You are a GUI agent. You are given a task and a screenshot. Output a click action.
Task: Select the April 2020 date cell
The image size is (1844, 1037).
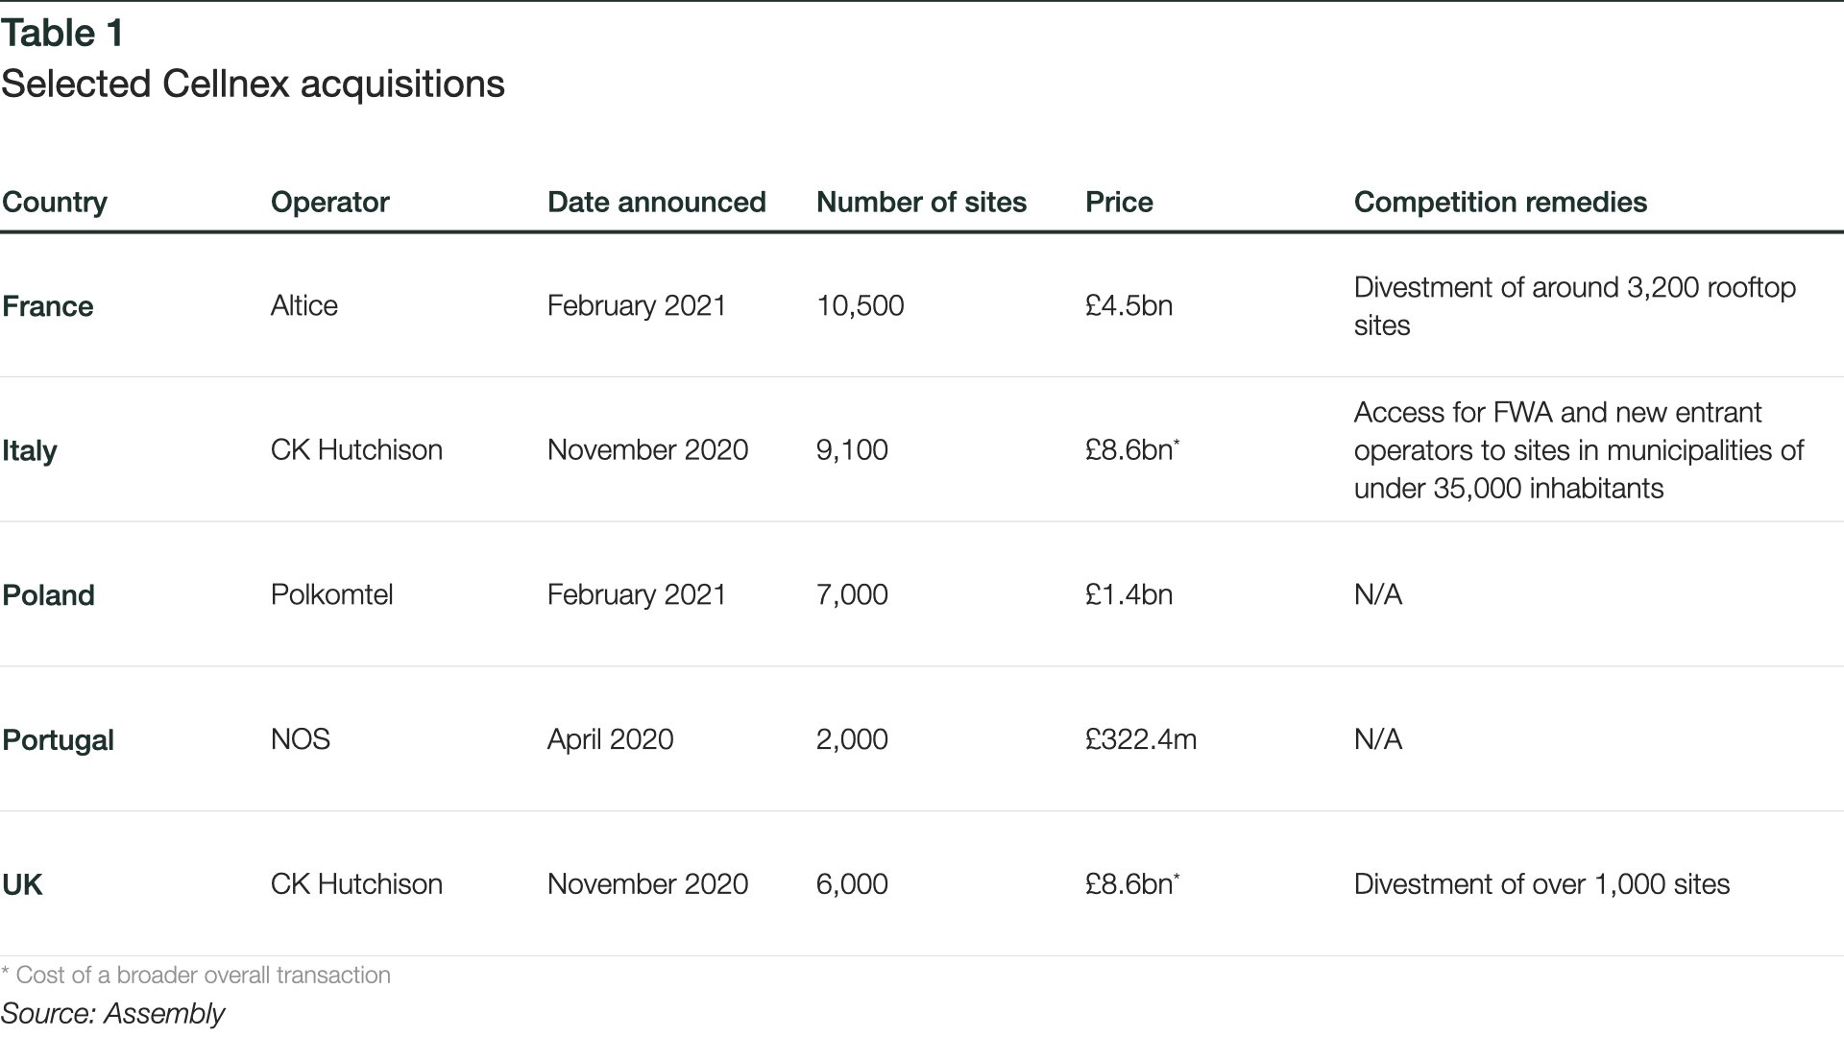click(611, 739)
